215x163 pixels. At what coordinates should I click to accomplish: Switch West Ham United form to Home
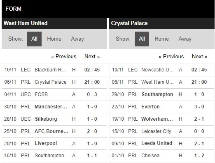[x=54, y=39]
